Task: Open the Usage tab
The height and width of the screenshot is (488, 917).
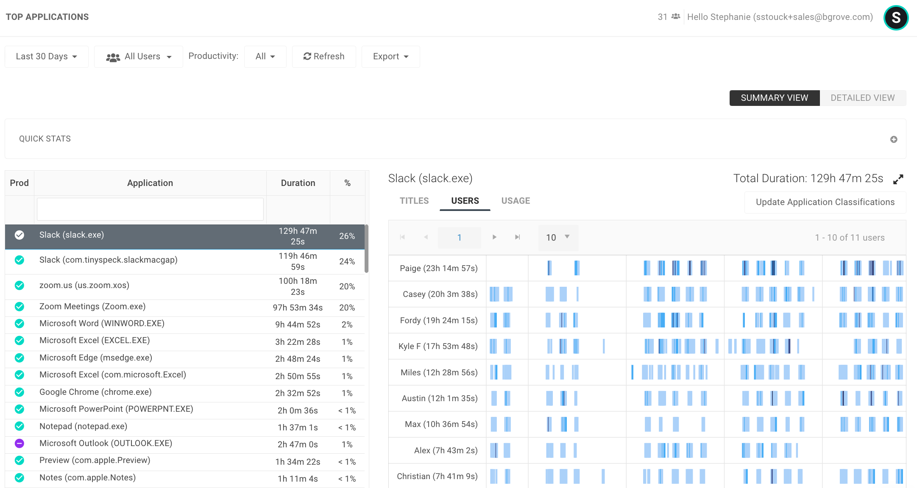Action: click(516, 201)
